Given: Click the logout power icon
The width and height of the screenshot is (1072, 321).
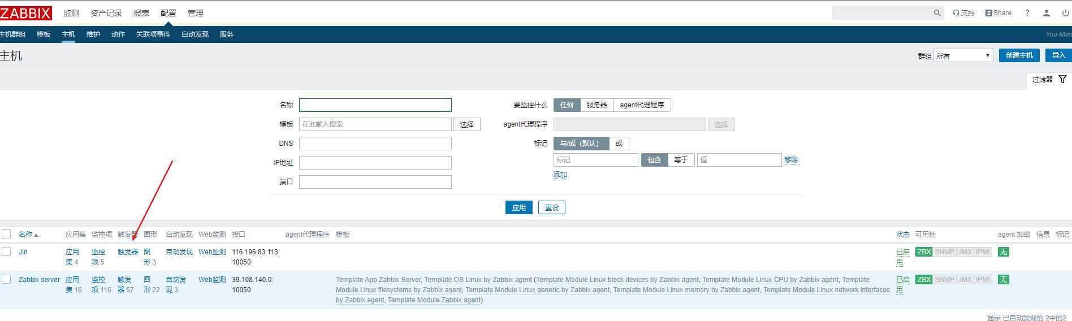Looking at the screenshot, I should (1066, 13).
